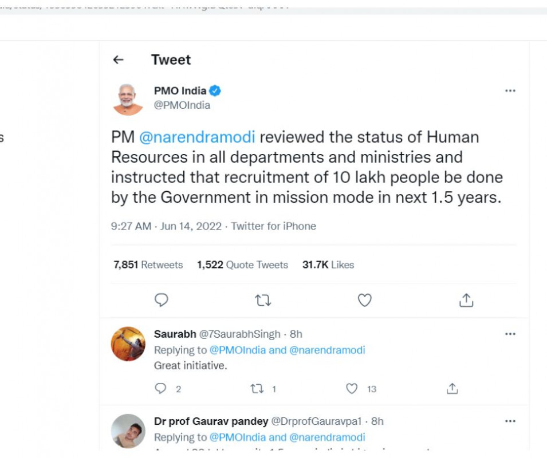Image resolution: width=547 pixels, height=458 pixels.
Task: Open Dr prof Gaurav pandey's avatar
Action: tap(128, 431)
